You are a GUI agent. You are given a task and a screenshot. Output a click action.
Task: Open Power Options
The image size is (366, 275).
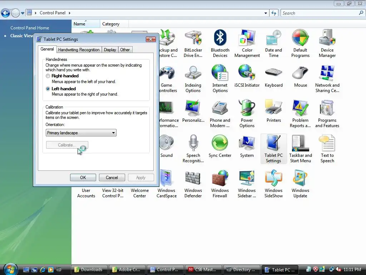pyautogui.click(x=247, y=114)
